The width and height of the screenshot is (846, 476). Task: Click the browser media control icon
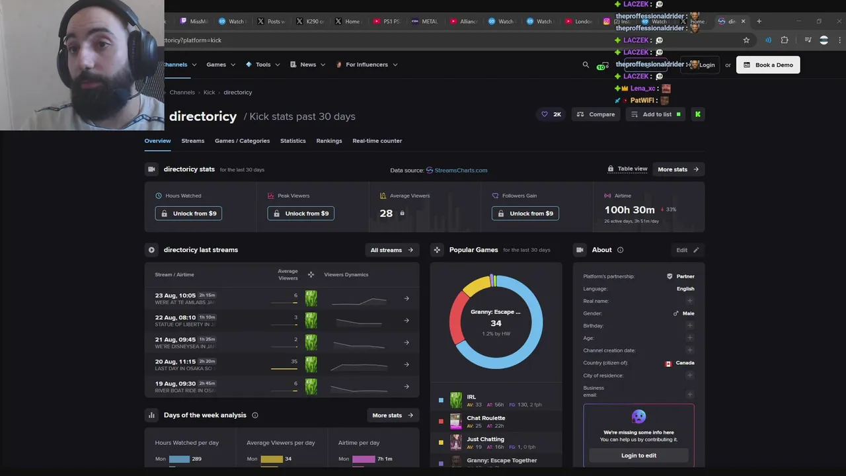[806, 40]
